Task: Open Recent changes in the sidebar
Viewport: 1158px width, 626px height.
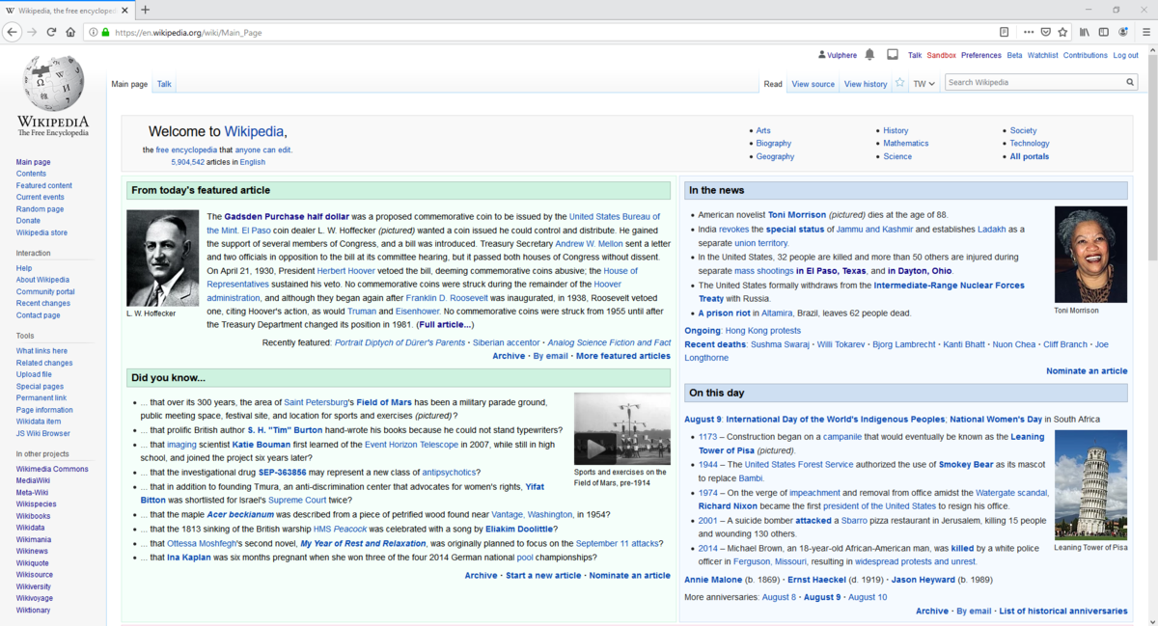Action: (x=43, y=303)
